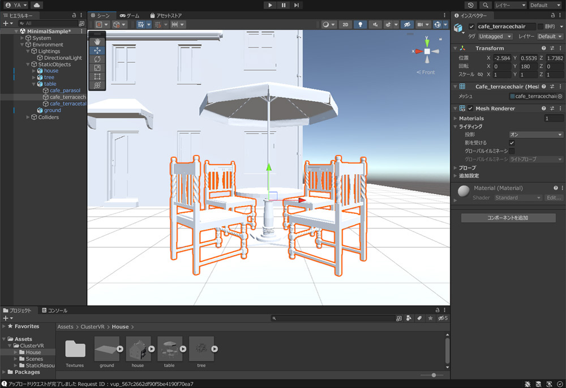Viewport: 566px width, 388px height.
Task: Collapse the table object in hierarchy
Action: click(x=33, y=84)
